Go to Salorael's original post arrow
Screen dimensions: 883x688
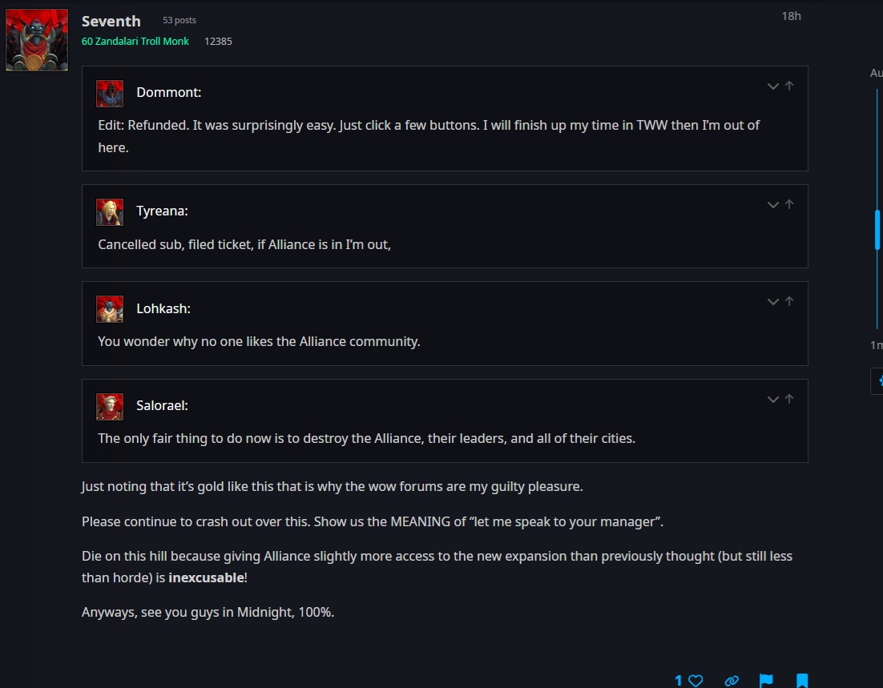pos(789,399)
